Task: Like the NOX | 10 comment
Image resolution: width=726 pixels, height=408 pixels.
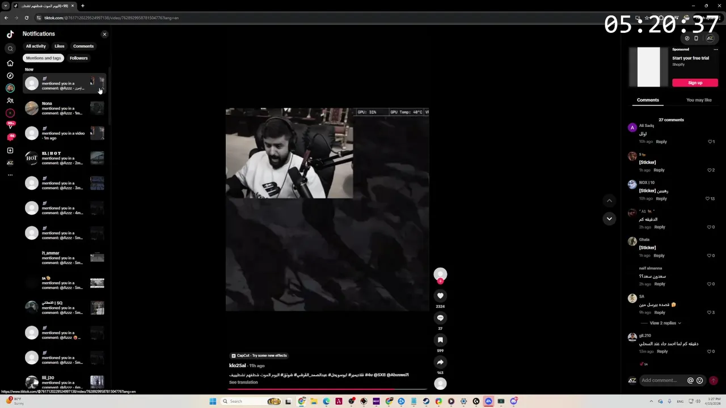Action: pyautogui.click(x=708, y=199)
